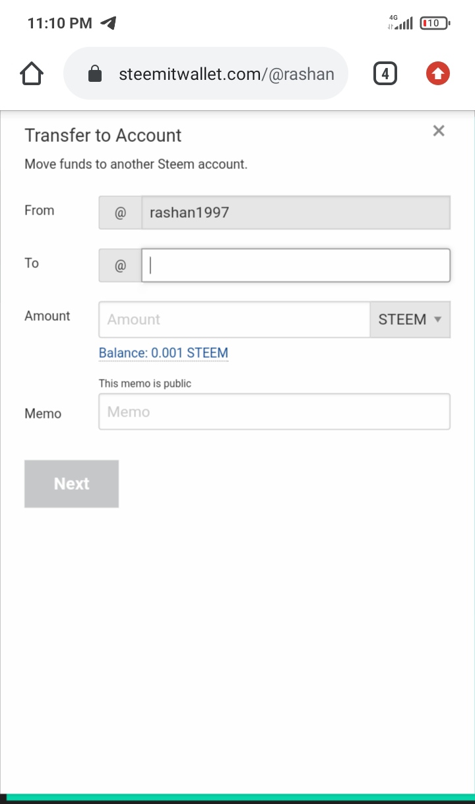Tap the lock icon in address bar
Screen dimensions: 475x804
tap(96, 74)
